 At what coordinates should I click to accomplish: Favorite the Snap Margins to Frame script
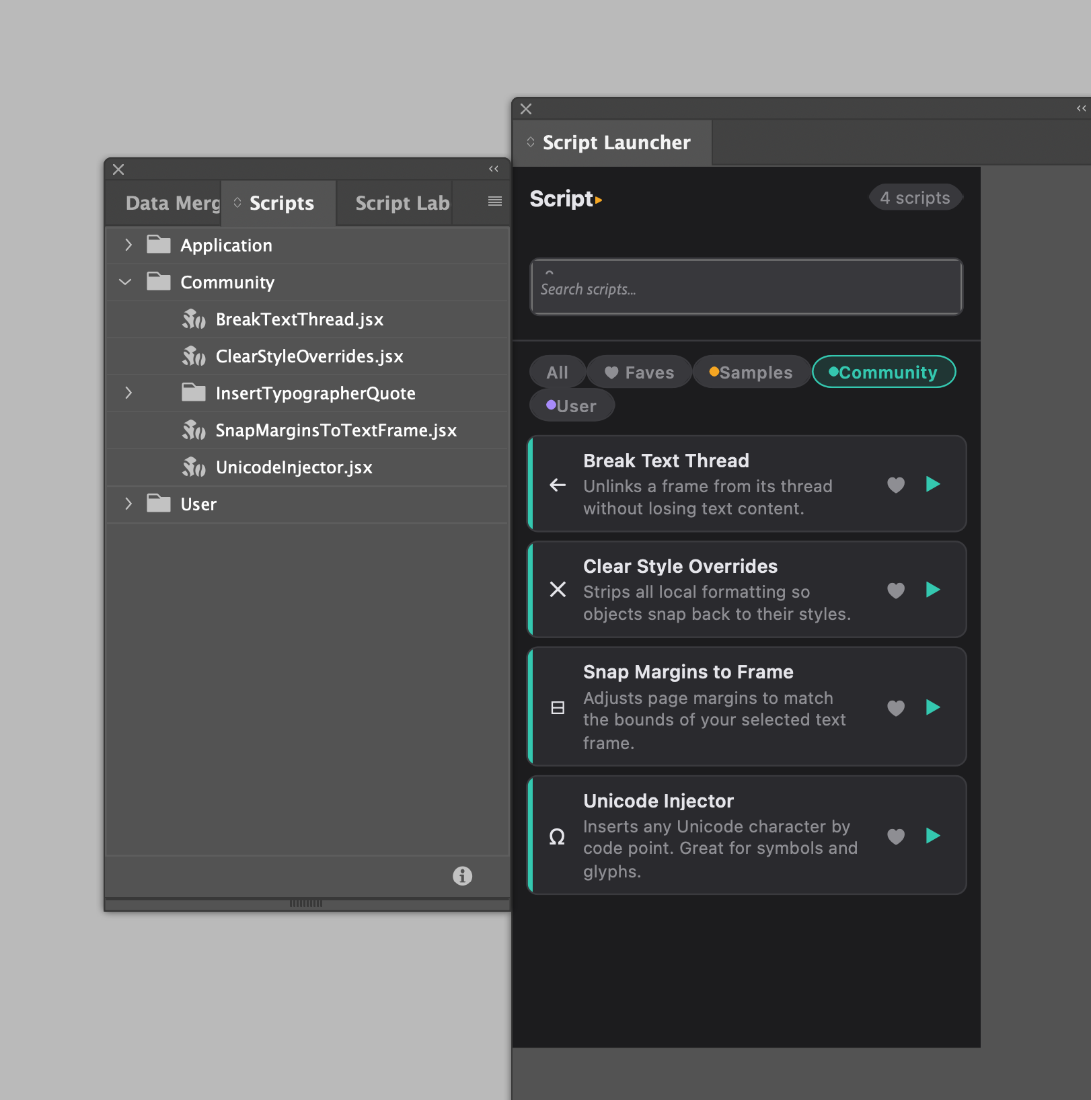click(896, 708)
